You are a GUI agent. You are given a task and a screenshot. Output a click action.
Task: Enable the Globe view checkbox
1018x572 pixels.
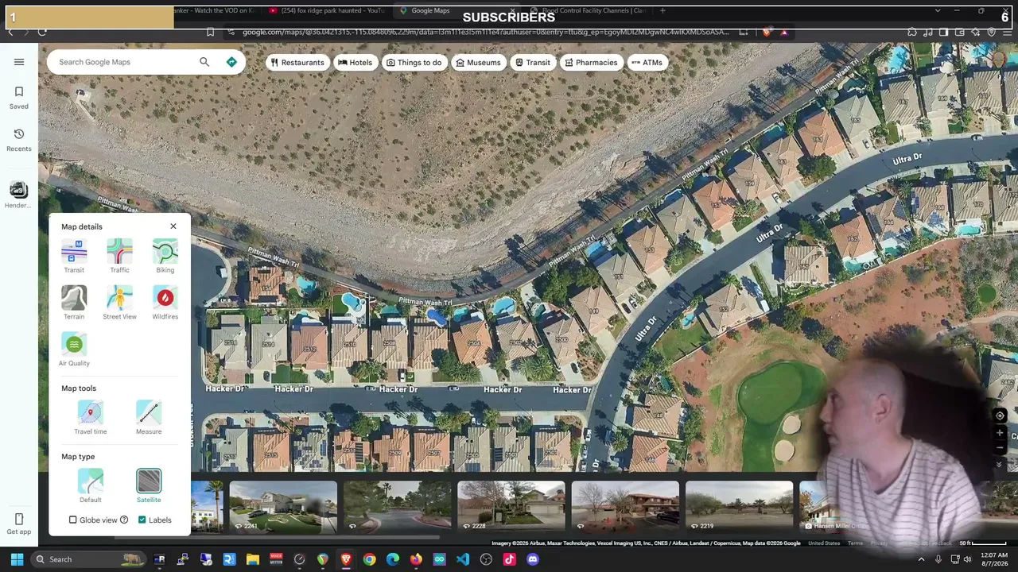pyautogui.click(x=73, y=520)
